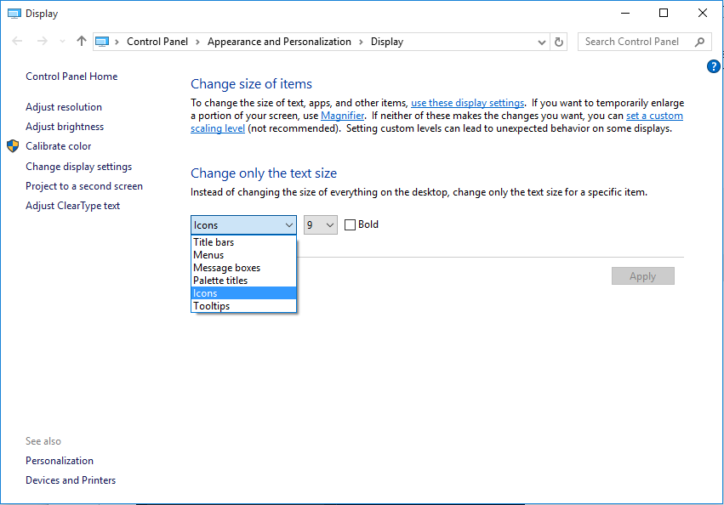Open the Control Panel Home link
724x505 pixels.
(71, 77)
